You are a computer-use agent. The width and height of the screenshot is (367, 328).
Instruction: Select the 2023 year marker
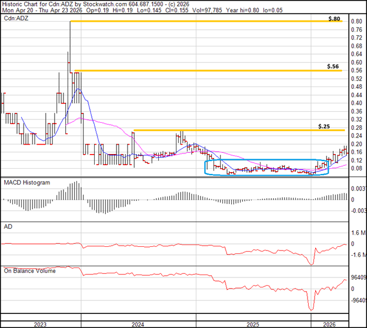(x=40, y=323)
